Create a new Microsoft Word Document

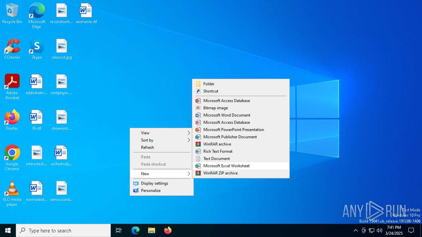coord(241,115)
